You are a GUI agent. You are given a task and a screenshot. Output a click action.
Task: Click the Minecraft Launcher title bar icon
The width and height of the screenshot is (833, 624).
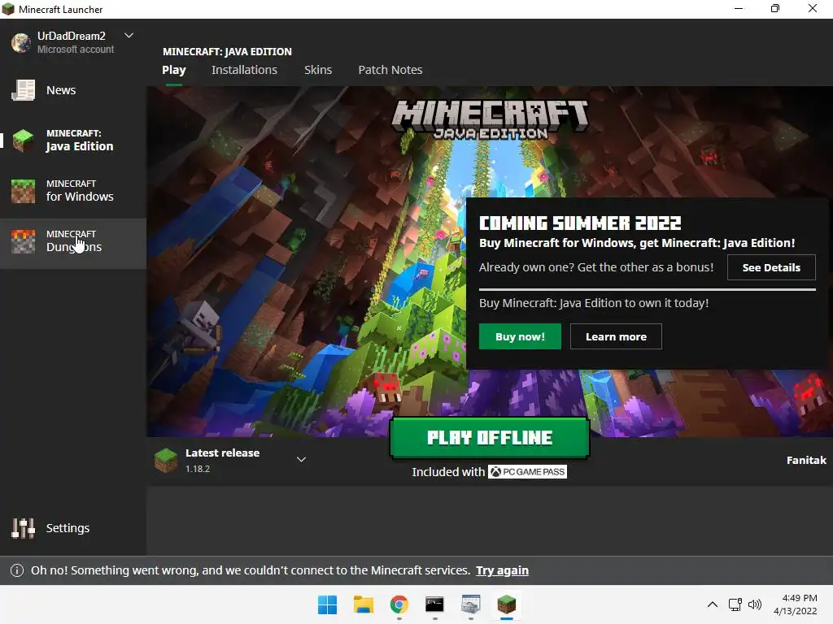point(8,9)
